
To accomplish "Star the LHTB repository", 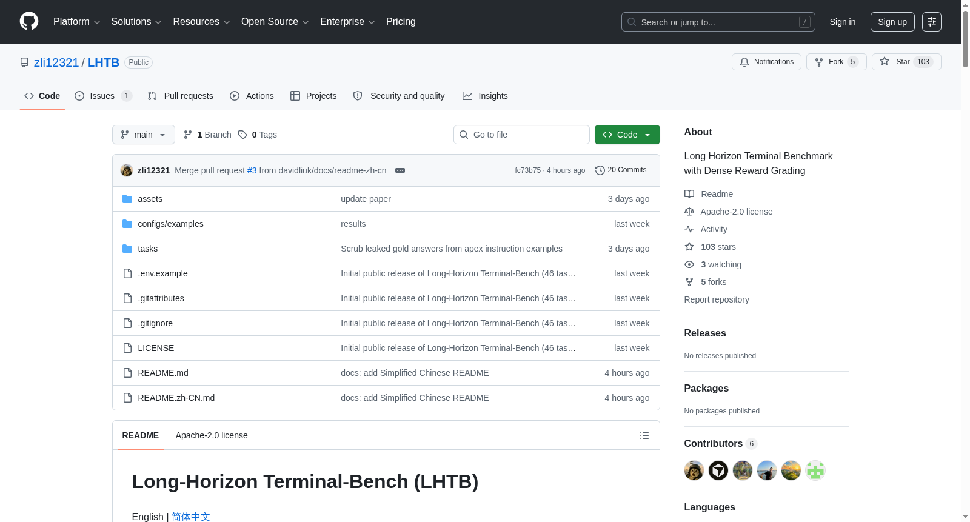I will coord(906,62).
